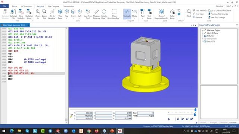Image resolution: width=239 pixels, height=134 pixels.
Task: Open Backplot Setup
Action: 29,14
